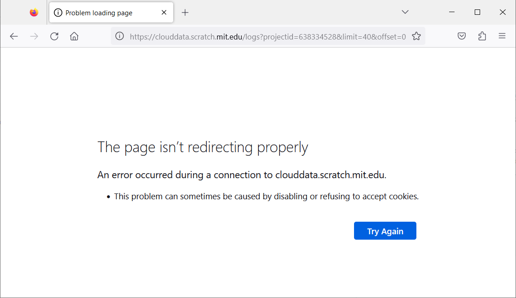Click the connection error sentence
516x298 pixels.
(x=242, y=175)
